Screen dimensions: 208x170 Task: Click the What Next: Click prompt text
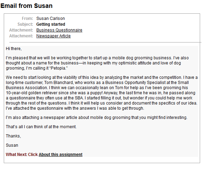22,155
